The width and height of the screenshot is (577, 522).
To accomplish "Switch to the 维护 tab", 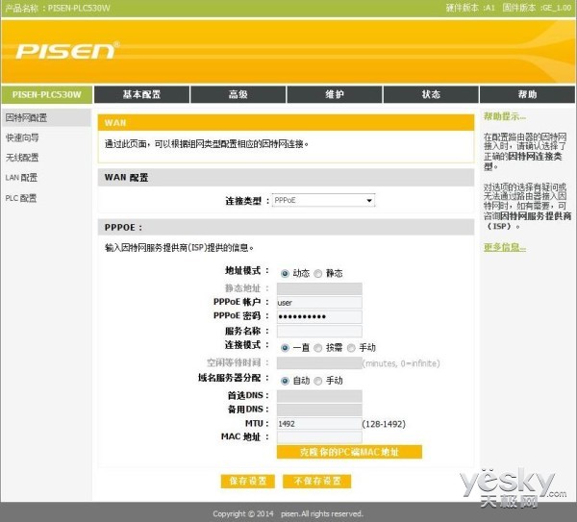I will [335, 94].
